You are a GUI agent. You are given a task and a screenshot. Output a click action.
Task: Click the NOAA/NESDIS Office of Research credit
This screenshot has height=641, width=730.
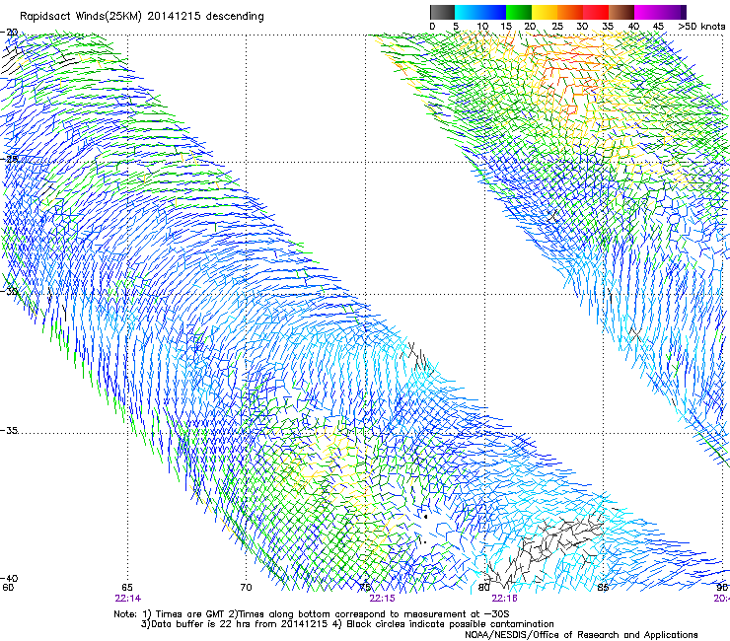(x=581, y=635)
